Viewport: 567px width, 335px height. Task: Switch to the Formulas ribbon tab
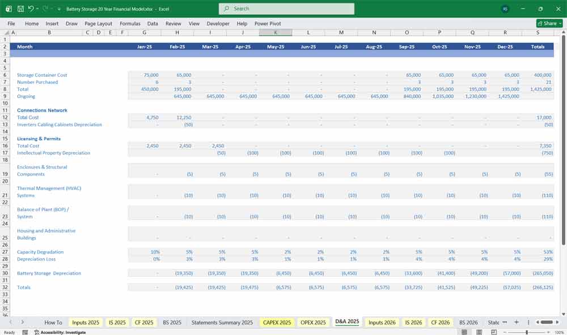coord(130,23)
